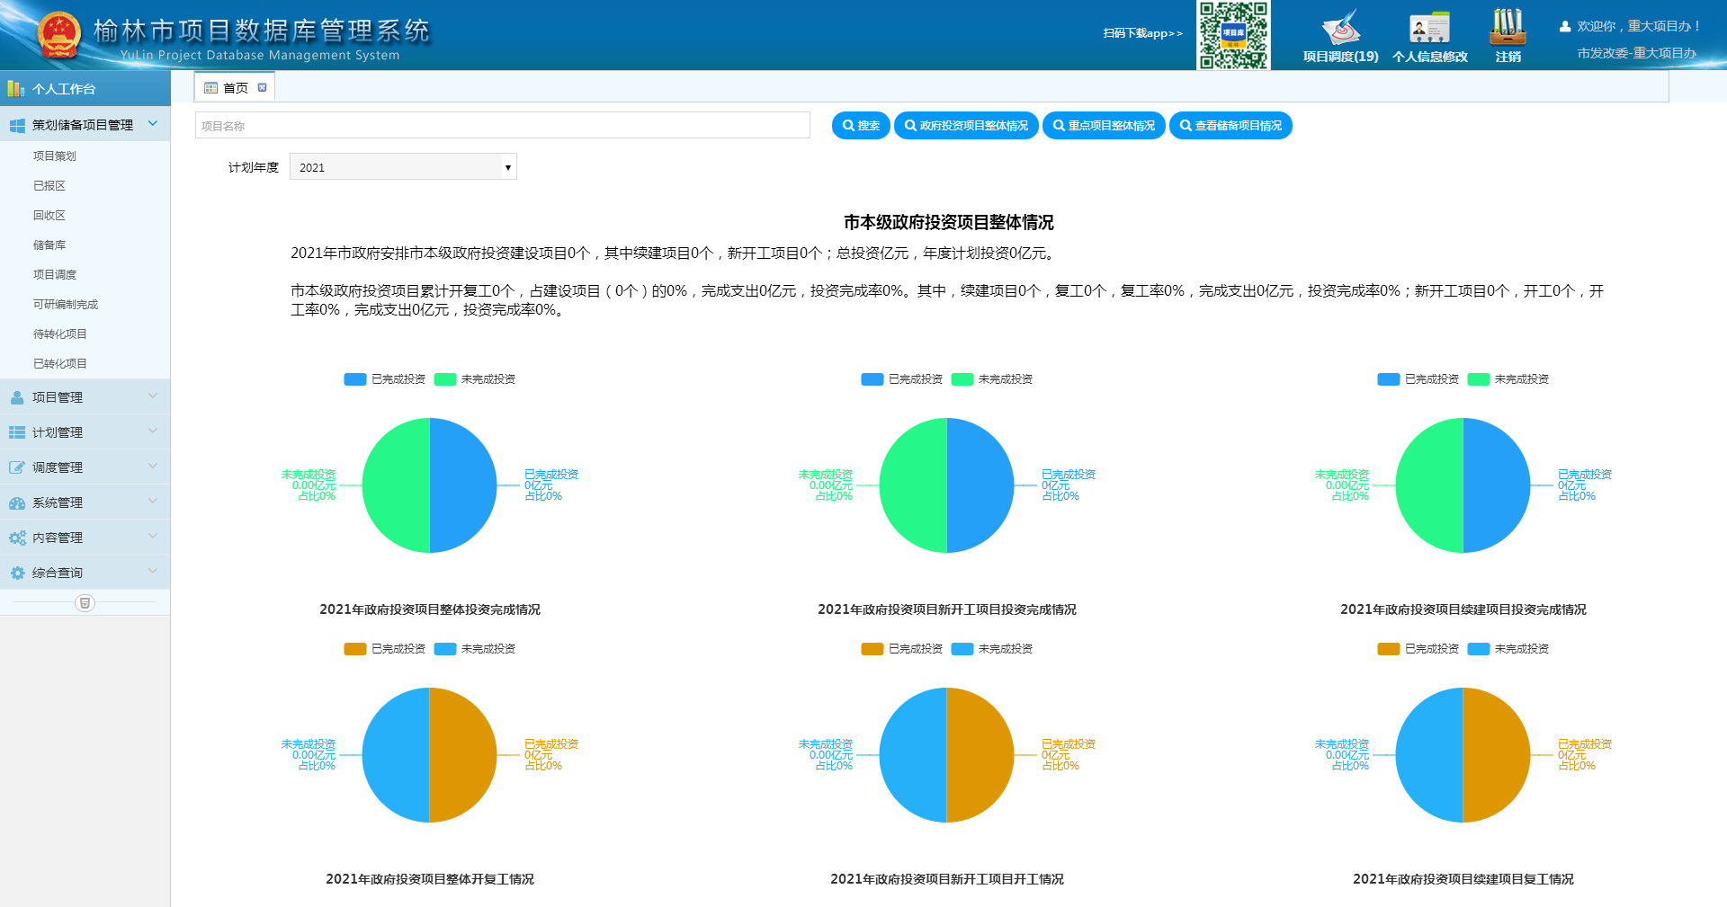Click the 个人工作台 chart icon
Image resolution: width=1727 pixels, height=907 pixels.
(15, 89)
